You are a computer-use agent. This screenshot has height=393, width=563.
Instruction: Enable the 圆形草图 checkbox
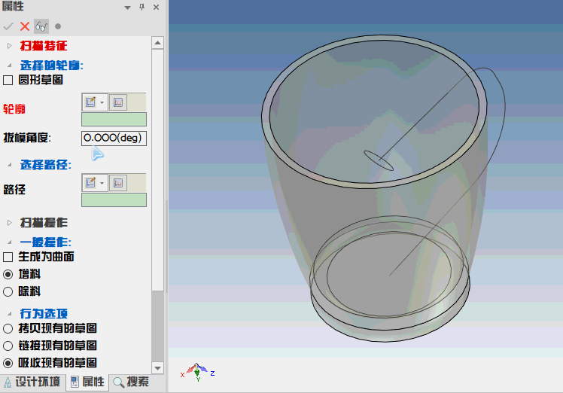[x=8, y=80]
